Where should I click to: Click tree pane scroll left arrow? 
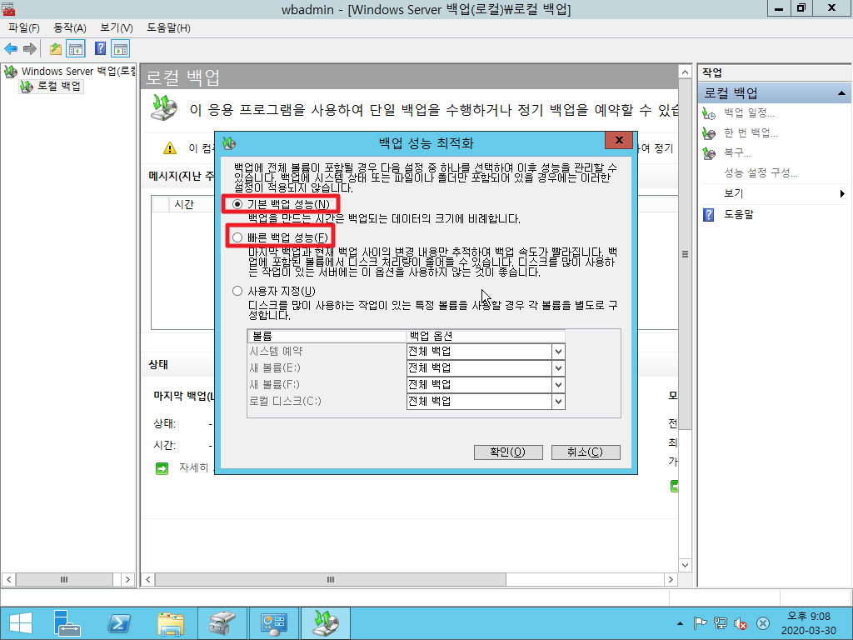click(x=8, y=580)
